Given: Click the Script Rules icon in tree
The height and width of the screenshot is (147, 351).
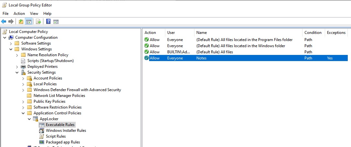Looking at the screenshot, I should pos(41,136).
